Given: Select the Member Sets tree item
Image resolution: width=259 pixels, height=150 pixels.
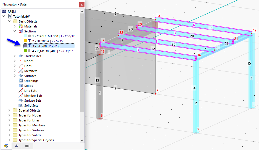Looking at the screenshot, I should (x=33, y=95).
